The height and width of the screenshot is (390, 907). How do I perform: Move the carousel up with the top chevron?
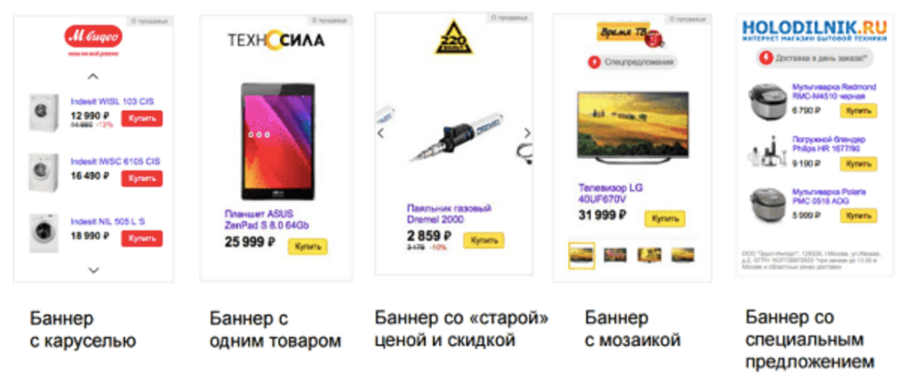93,76
